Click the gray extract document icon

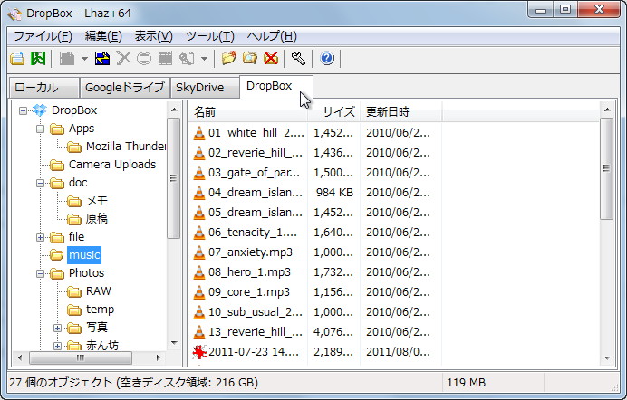coord(67,59)
